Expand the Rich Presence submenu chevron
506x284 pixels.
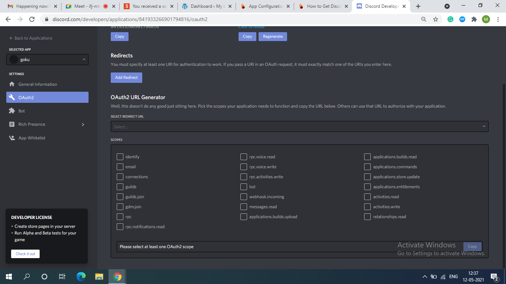(x=83, y=125)
